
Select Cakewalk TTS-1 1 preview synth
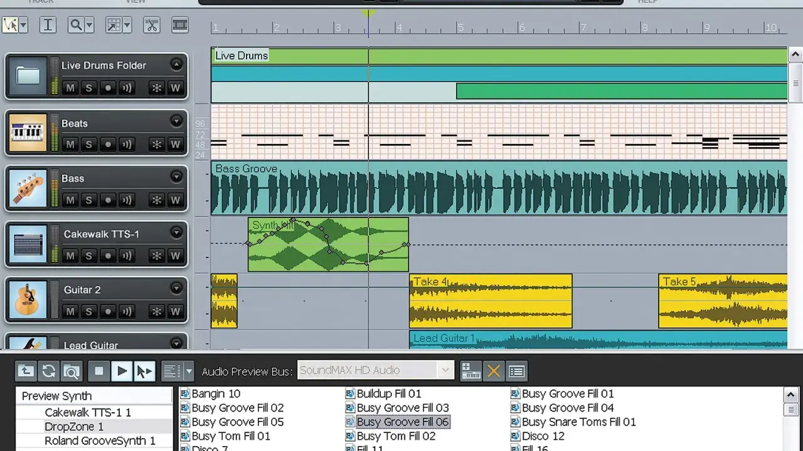[x=88, y=413]
